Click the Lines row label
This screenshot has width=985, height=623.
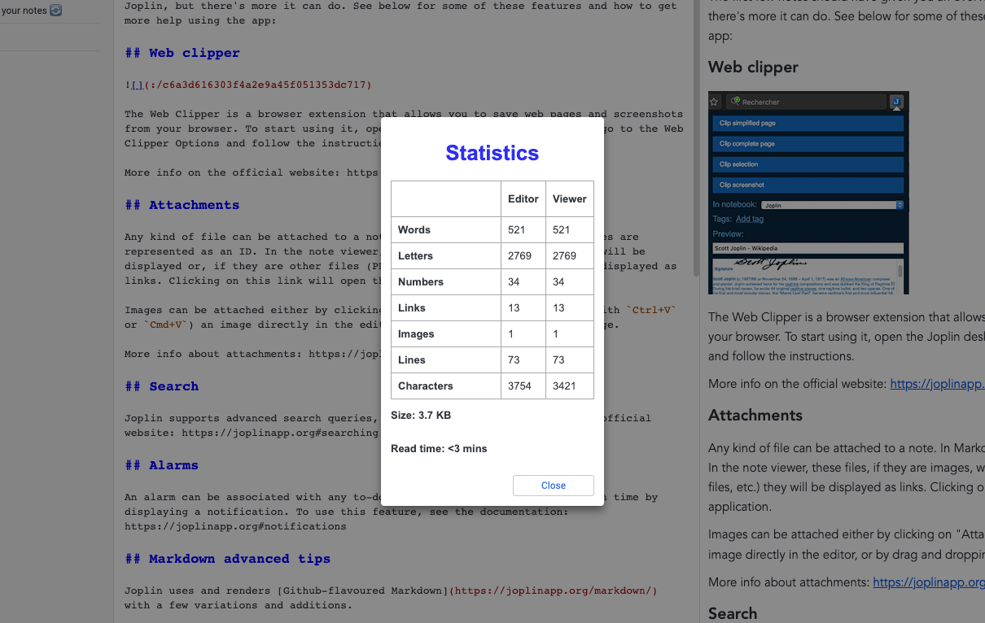click(412, 360)
